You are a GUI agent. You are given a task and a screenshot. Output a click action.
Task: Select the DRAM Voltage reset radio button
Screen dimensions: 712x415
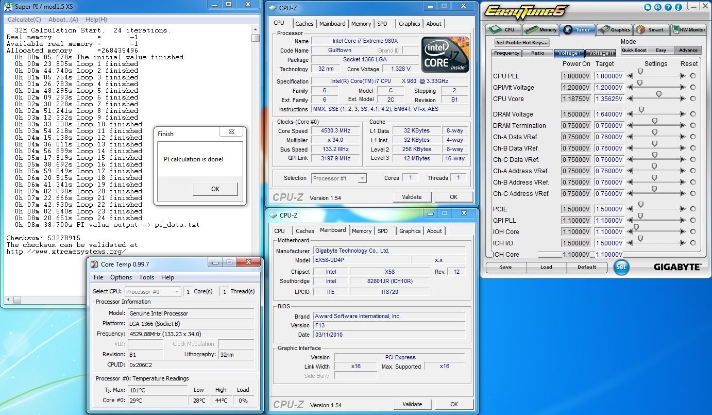pos(693,114)
